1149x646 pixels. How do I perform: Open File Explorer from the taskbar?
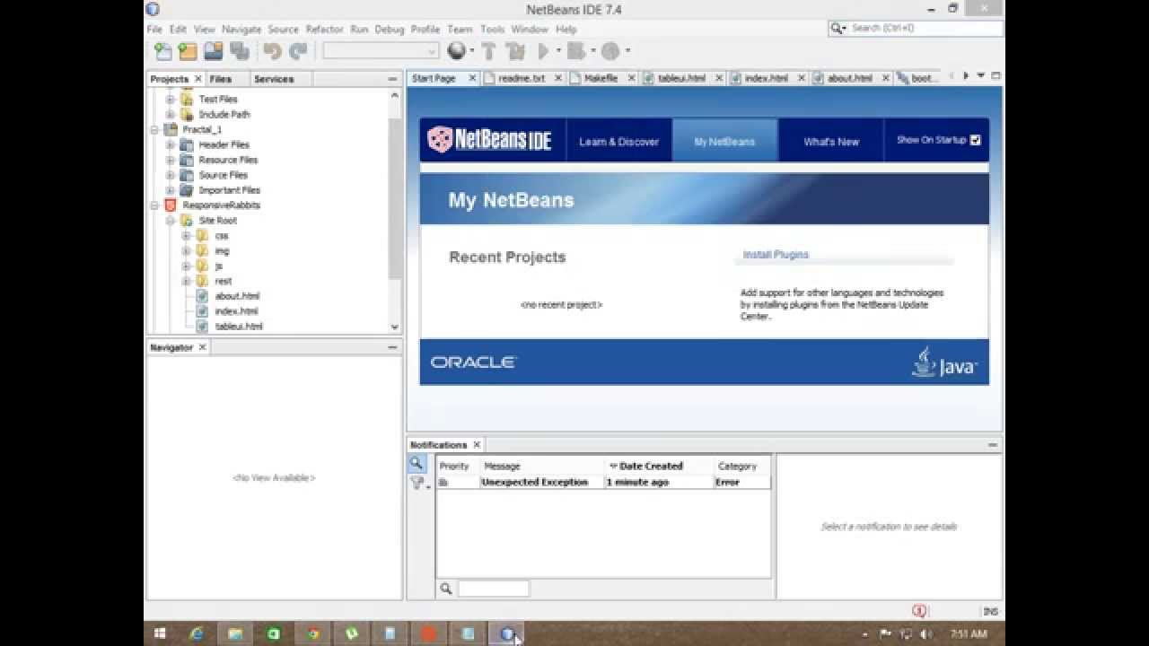pos(235,634)
